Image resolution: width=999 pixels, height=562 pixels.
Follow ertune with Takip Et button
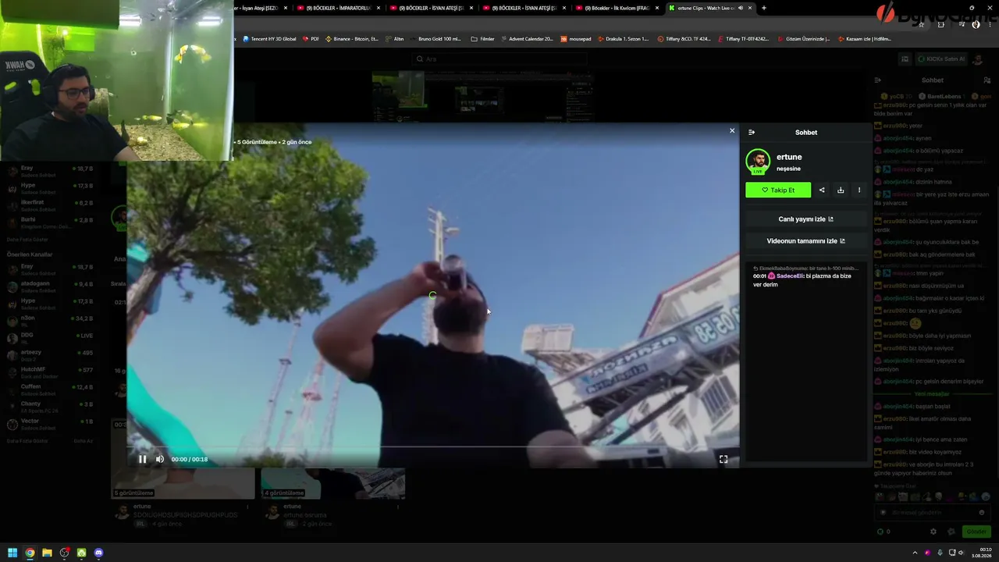[x=778, y=190]
